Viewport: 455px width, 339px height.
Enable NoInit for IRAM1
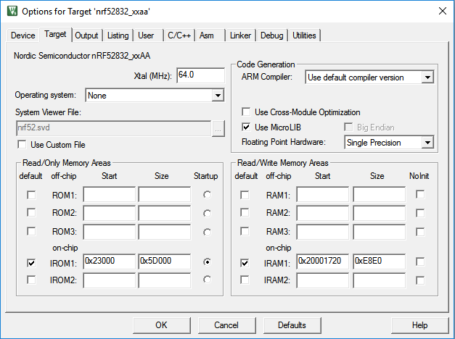pyautogui.click(x=420, y=261)
